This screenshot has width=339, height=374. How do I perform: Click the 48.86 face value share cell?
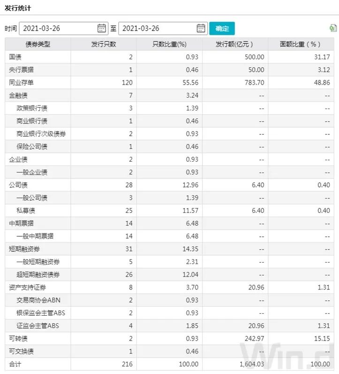322,83
